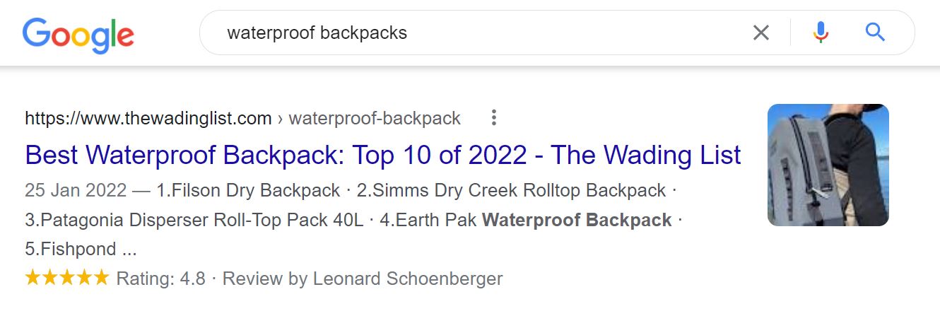This screenshot has height=328, width=940.
Task: Click "Review by Leonard Schoenberger" text
Action: point(363,279)
